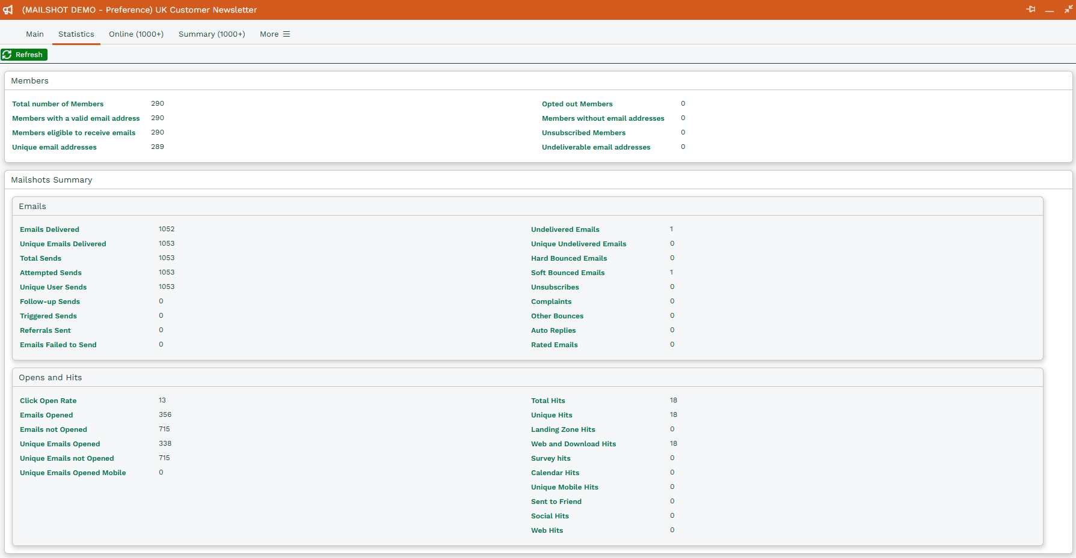Click the Click Open Rate label

(x=48, y=401)
